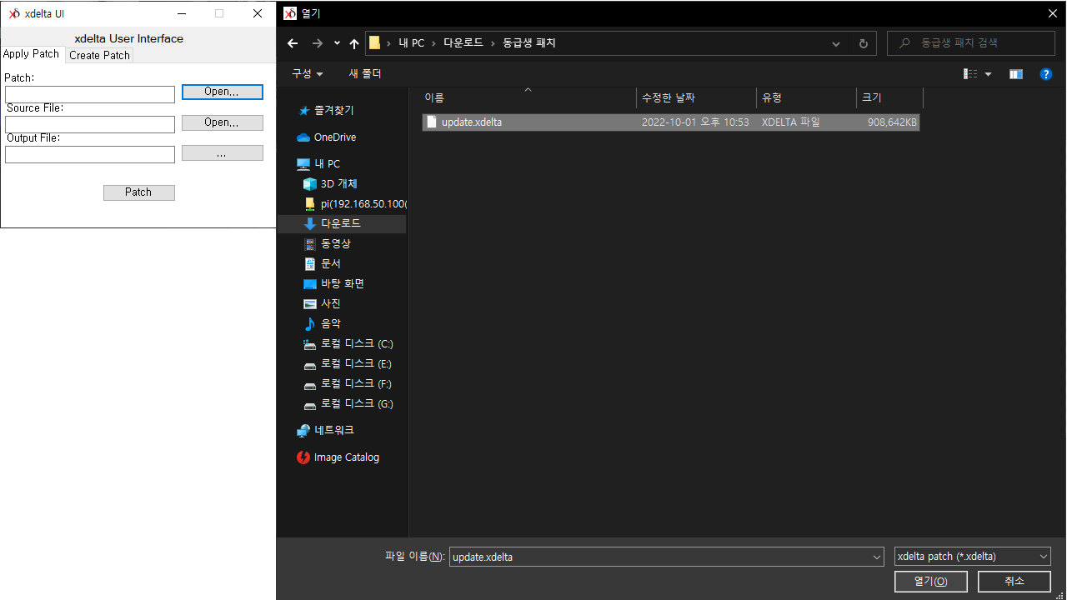
Task: Open view options dropdown arrow
Action: tap(989, 74)
